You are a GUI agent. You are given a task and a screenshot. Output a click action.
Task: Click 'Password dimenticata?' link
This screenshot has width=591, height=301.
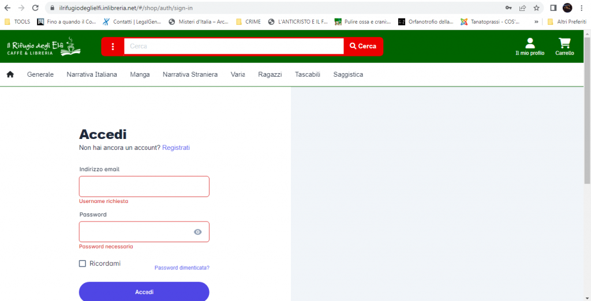[182, 268]
